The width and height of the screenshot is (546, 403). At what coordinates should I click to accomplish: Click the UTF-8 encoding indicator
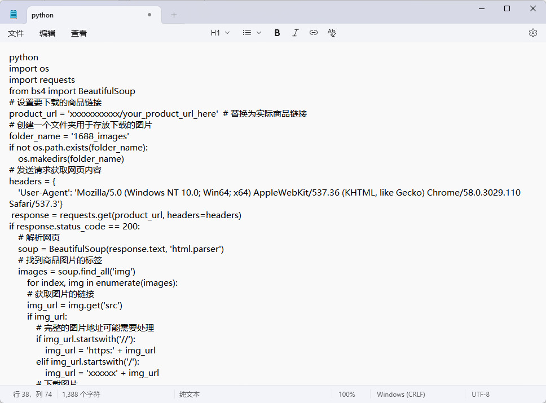[x=481, y=395]
